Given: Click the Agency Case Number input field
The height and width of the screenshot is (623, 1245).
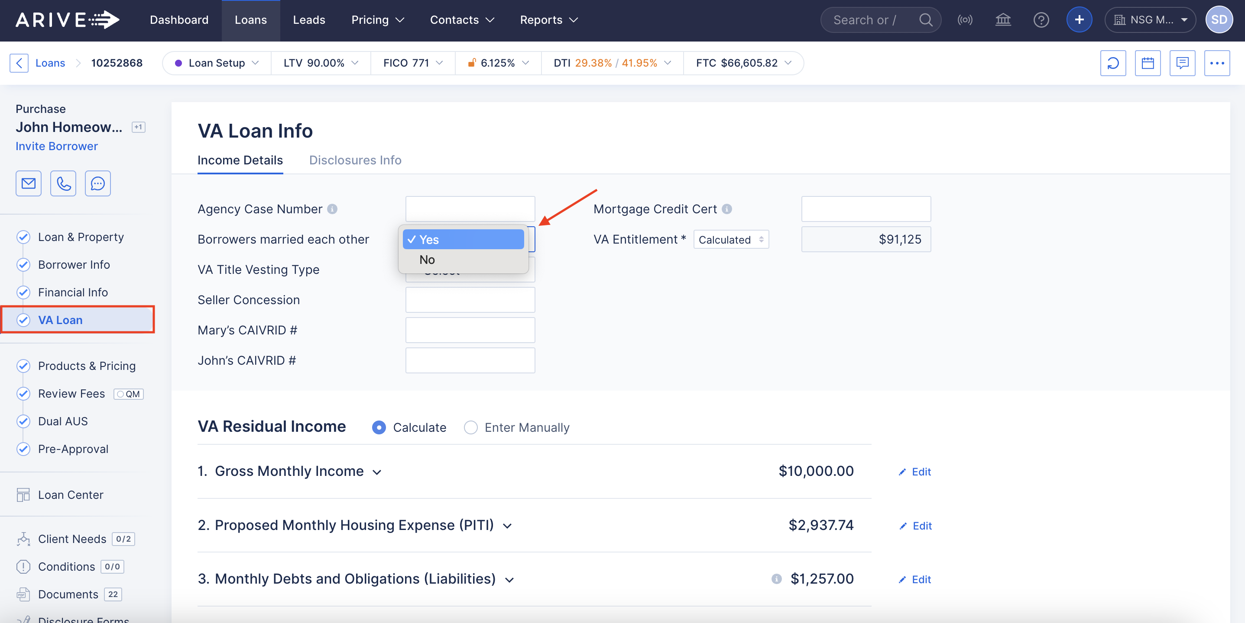Looking at the screenshot, I should pyautogui.click(x=470, y=209).
